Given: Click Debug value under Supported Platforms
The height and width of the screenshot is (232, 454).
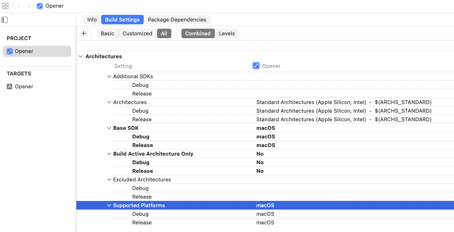Looking at the screenshot, I should (x=265, y=214).
